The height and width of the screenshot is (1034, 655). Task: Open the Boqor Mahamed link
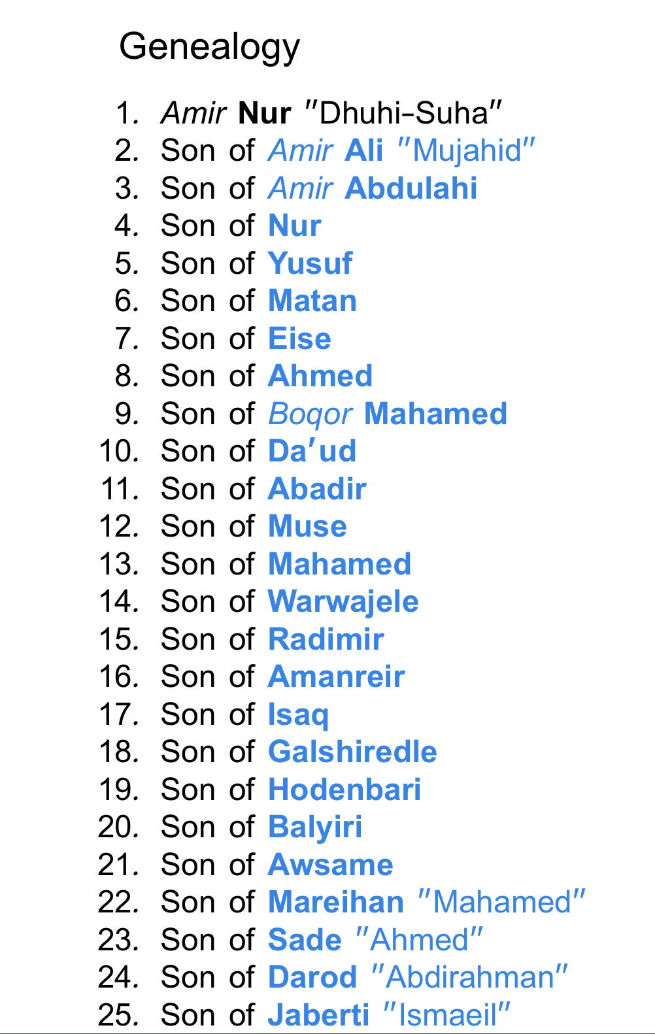coord(388,414)
